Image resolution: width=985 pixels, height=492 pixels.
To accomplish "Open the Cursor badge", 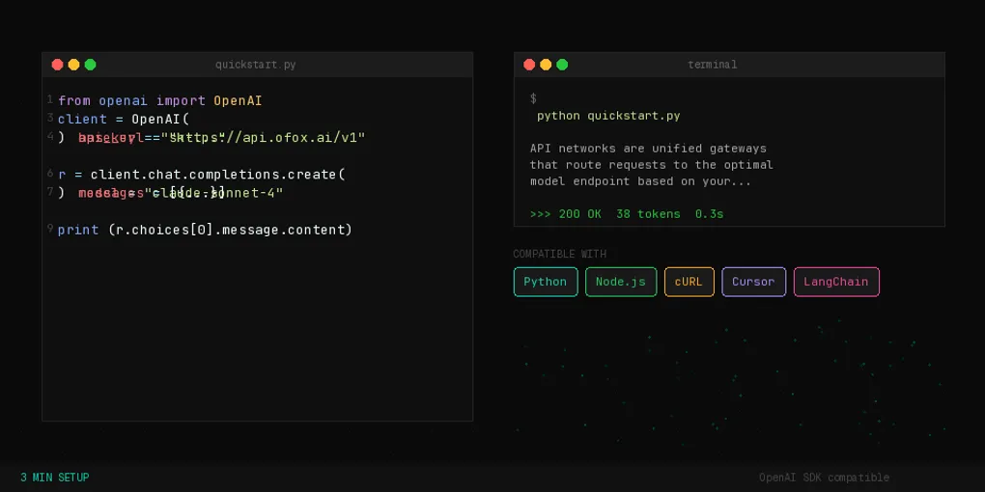I will coord(753,282).
